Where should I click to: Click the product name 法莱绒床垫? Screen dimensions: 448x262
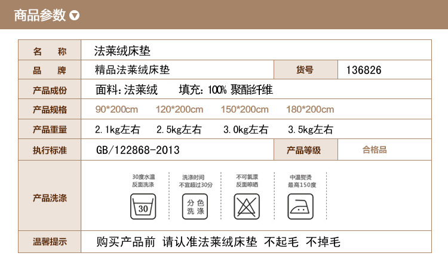point(122,51)
